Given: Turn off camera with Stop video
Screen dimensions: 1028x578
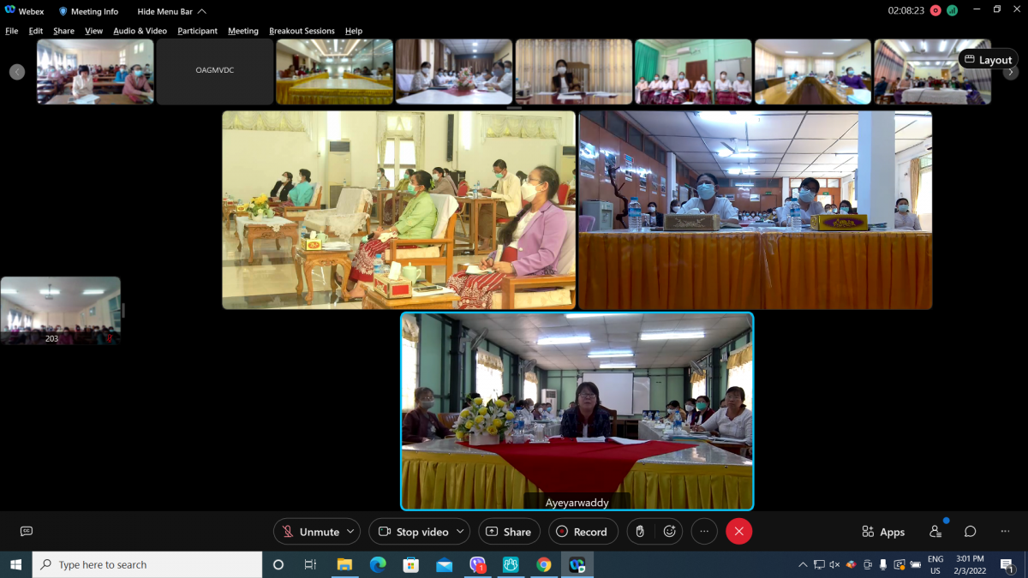Looking at the screenshot, I should point(414,532).
